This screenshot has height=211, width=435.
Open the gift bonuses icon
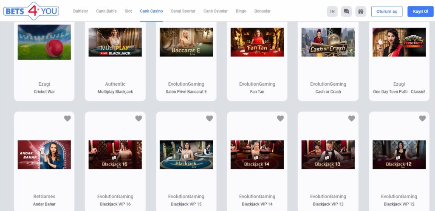pos(361,11)
